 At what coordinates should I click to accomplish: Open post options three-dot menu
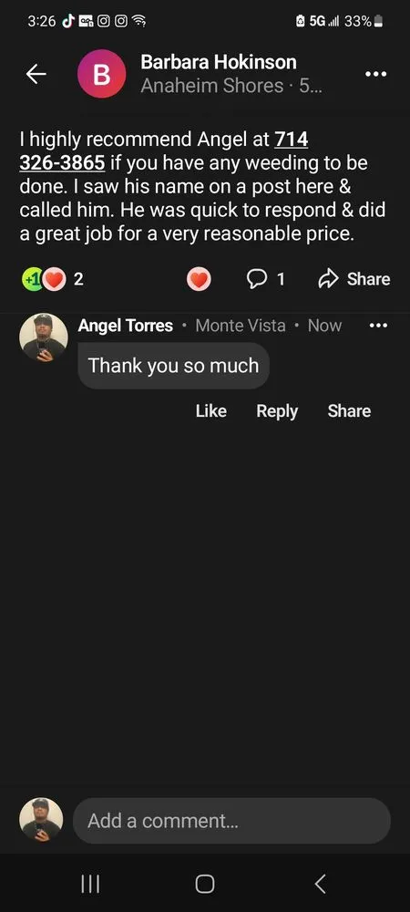point(375,74)
